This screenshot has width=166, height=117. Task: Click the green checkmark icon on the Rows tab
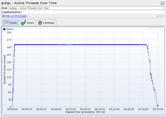tap(23, 23)
